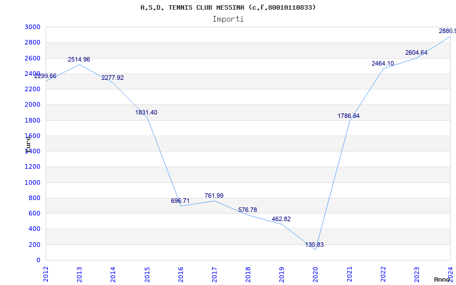Screen dimensions: 456x285
Task: Select data label 462.82 for 2019
Action: 281,219
